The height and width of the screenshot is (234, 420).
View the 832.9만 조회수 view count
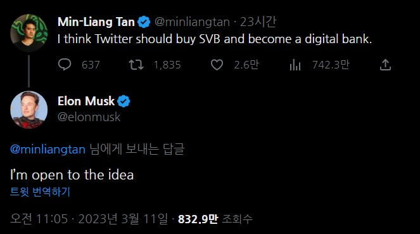(x=215, y=219)
